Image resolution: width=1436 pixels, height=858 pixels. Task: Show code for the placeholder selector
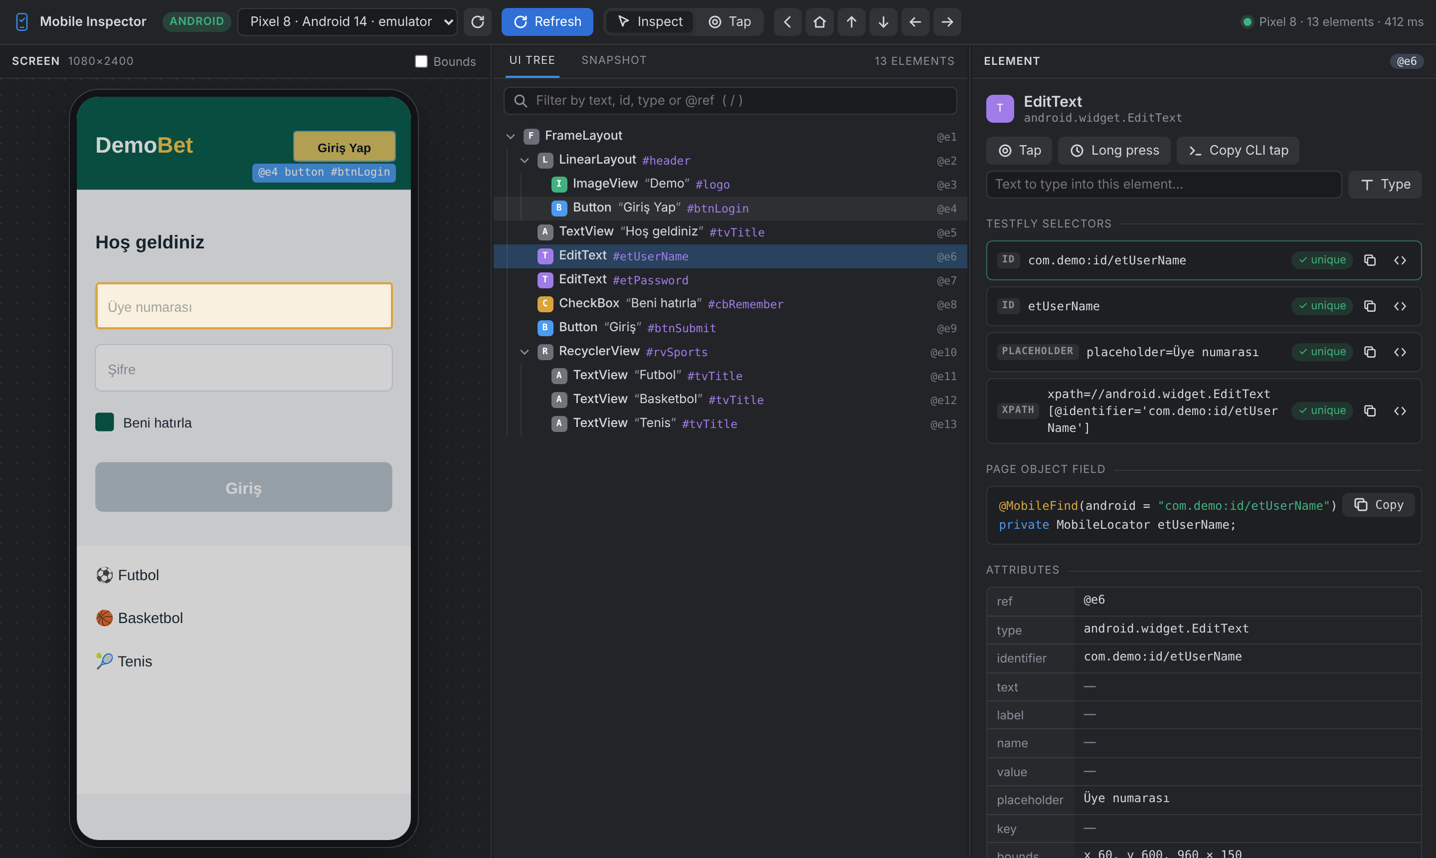point(1400,352)
